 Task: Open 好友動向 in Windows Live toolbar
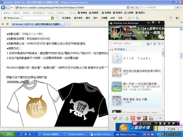pos(66,18)
